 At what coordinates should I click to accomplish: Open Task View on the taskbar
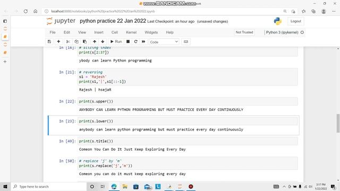click(103, 186)
